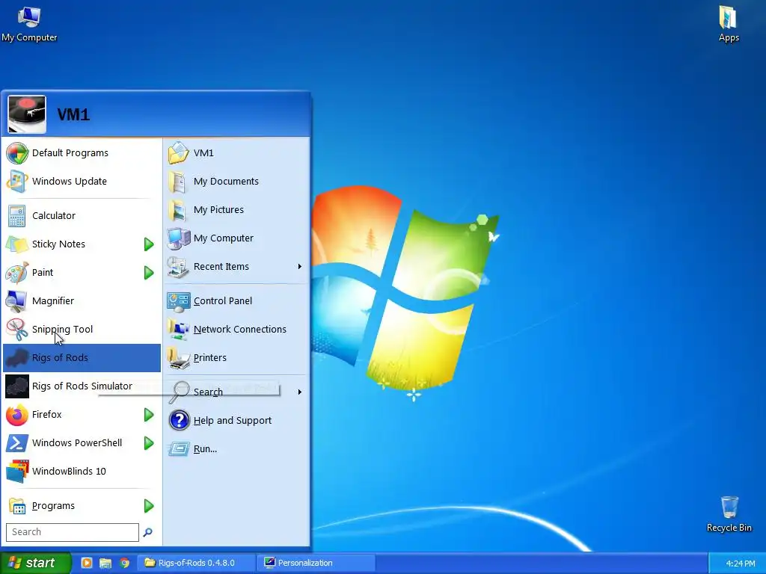Open Network Connections
This screenshot has width=766, height=574.
pyautogui.click(x=236, y=330)
